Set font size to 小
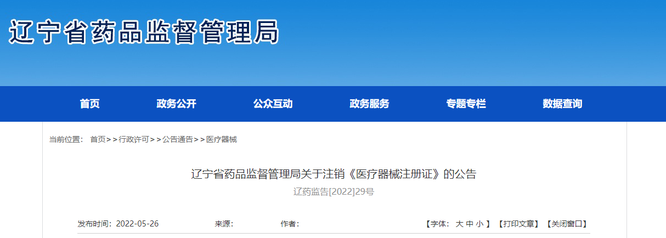666x238 pixels. point(479,224)
